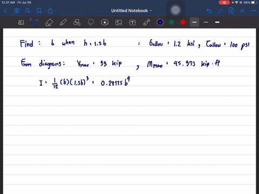Go back with the back arrow
This screenshot has width=259, height=194.
pyautogui.click(x=5, y=11)
